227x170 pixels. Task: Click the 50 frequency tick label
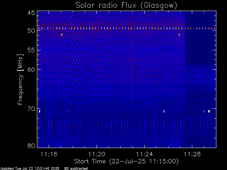pos(31,30)
